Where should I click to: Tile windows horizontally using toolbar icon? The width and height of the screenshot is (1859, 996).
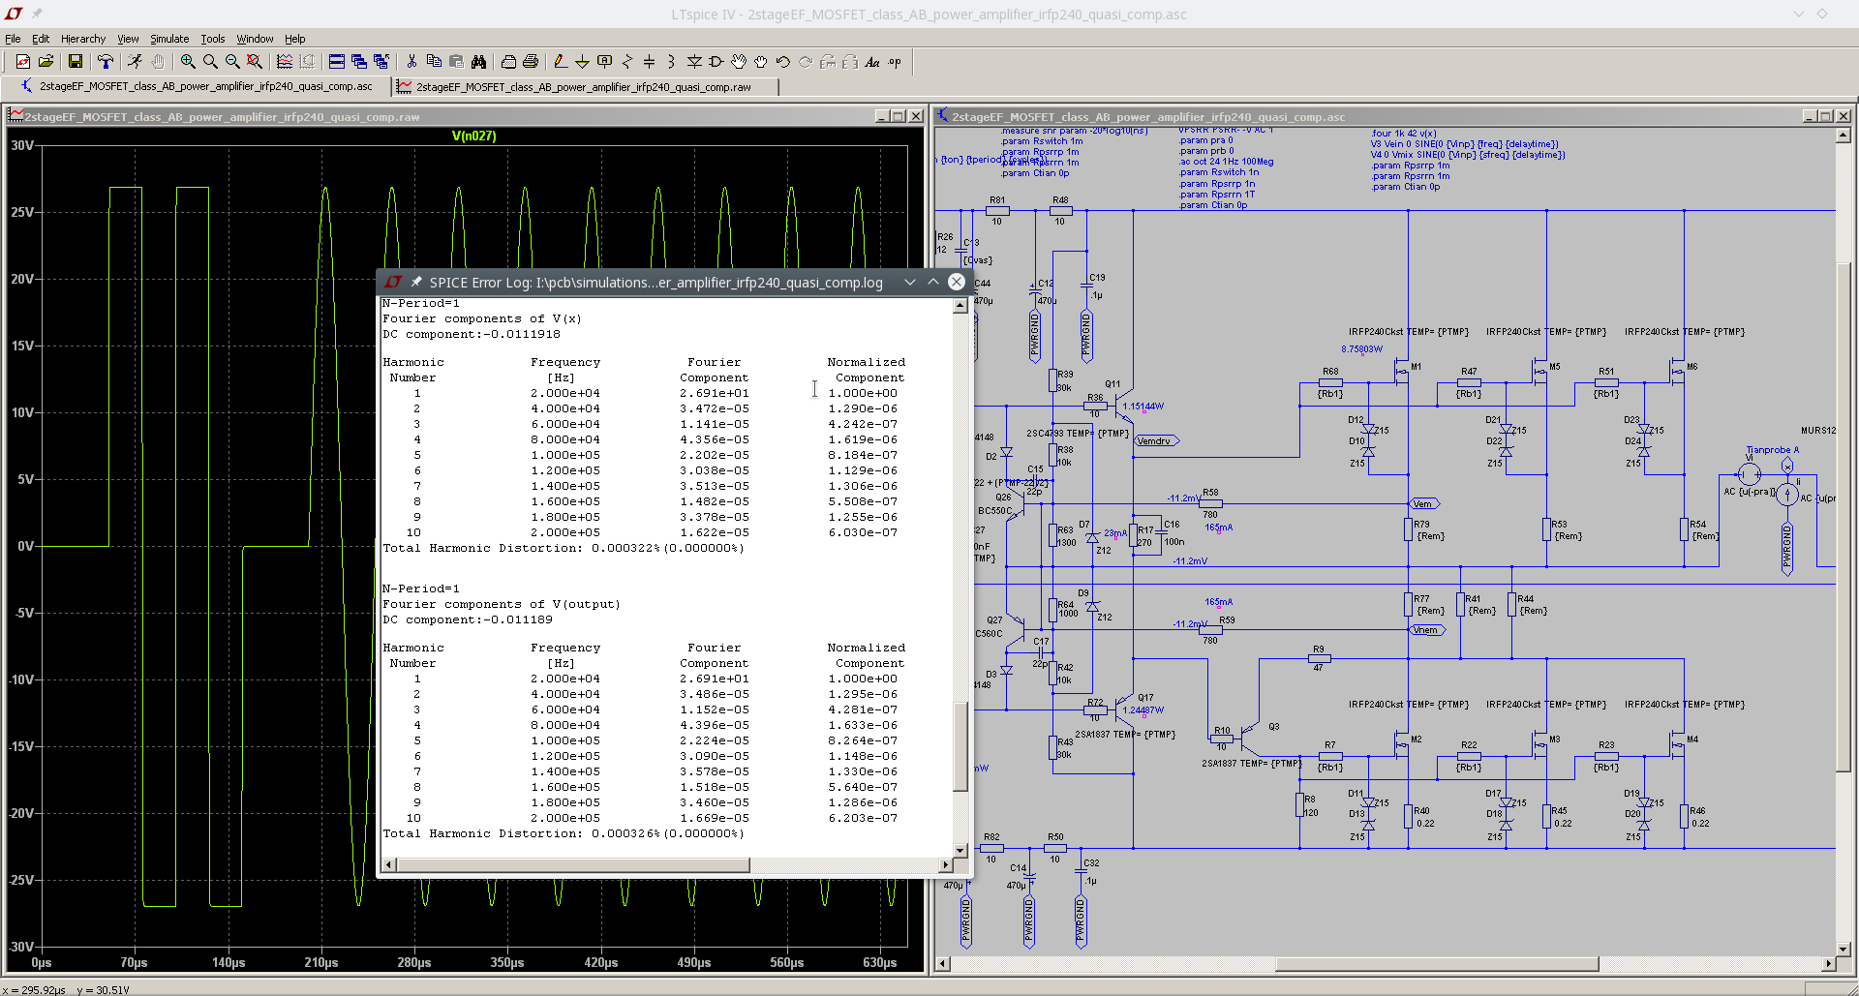click(x=337, y=62)
